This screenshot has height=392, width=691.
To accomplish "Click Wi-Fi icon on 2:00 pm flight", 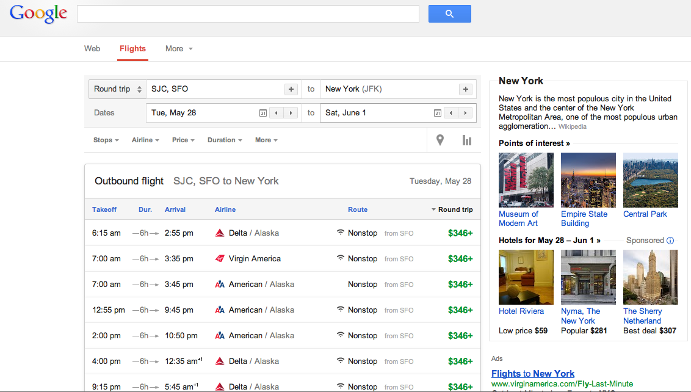I will (x=340, y=335).
